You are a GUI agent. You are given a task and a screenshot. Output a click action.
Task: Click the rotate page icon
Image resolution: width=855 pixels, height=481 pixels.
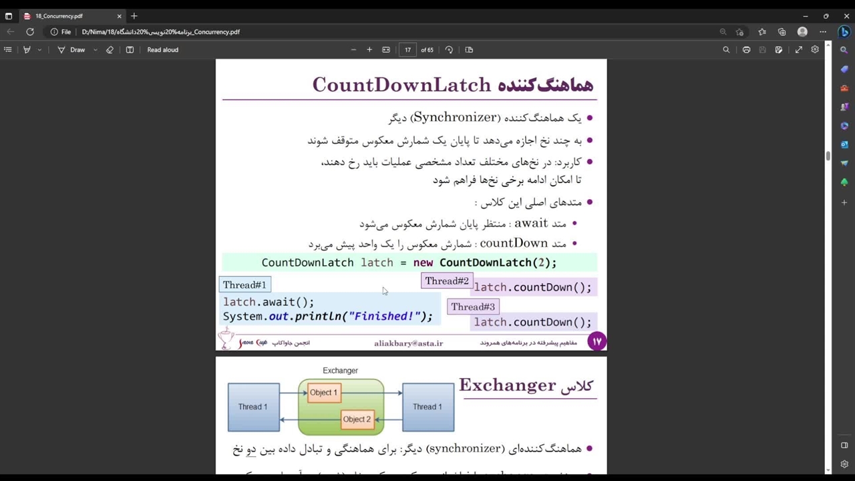point(449,49)
